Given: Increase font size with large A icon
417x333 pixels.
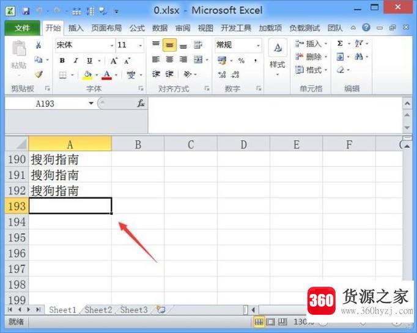Looking at the screenshot, I should tap(114, 61).
